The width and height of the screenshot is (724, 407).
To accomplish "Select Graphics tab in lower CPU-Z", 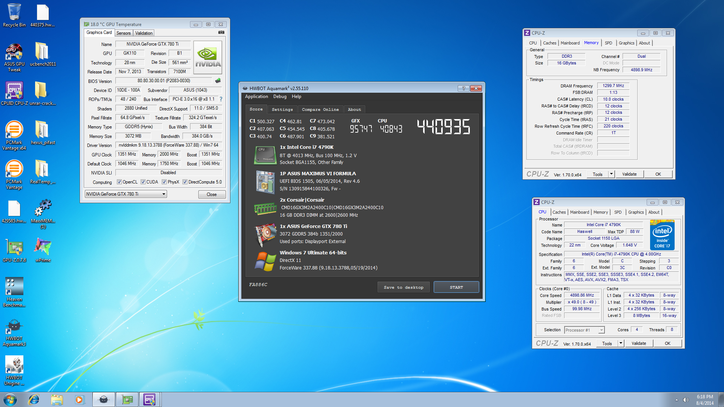I will tap(636, 212).
